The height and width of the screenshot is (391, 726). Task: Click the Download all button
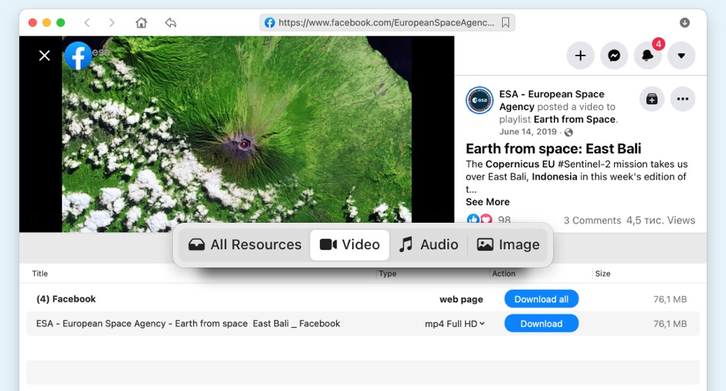541,299
